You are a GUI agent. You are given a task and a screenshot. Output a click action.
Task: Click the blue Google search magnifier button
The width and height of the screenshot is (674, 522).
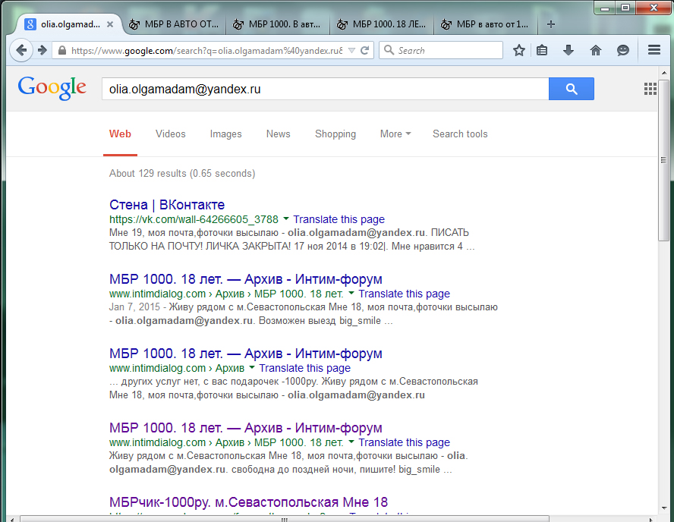pyautogui.click(x=572, y=89)
